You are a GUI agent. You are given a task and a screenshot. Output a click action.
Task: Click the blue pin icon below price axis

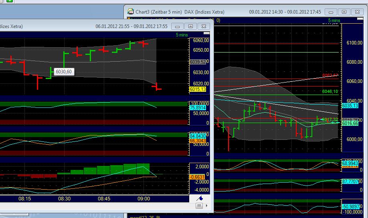(200, 198)
